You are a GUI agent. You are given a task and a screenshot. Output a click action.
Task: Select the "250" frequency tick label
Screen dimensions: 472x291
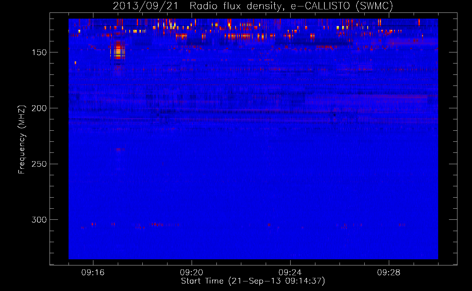tap(39, 164)
